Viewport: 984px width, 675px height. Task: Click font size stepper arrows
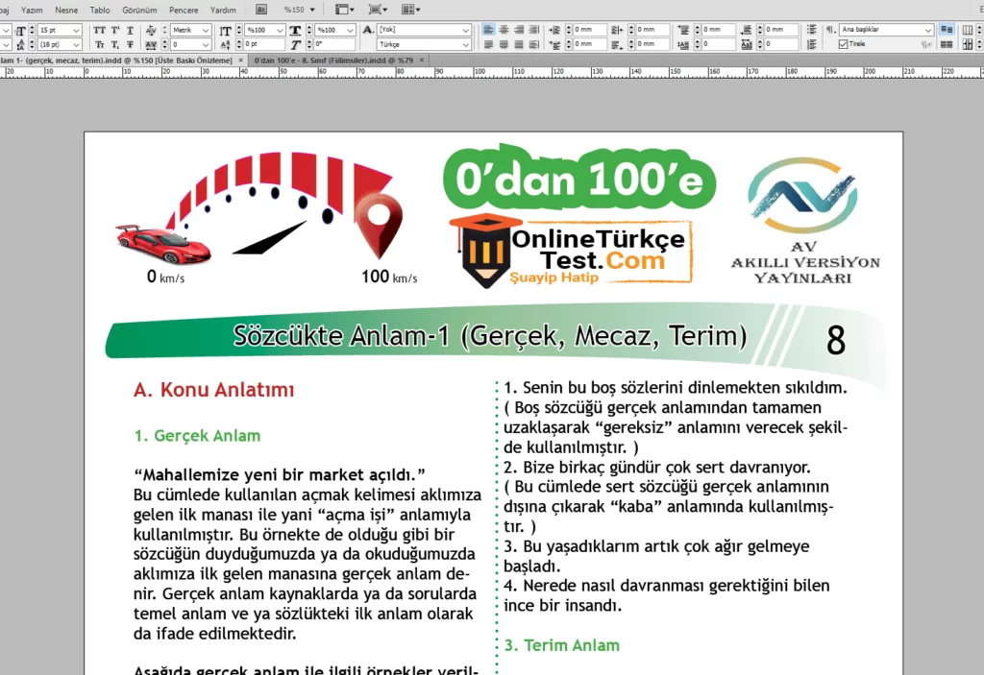32,30
